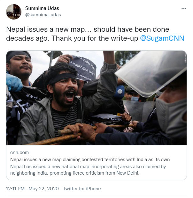Click Sumnima Udas's profile avatar
Image resolution: width=193 pixels, height=198 pixels.
coord(14,12)
